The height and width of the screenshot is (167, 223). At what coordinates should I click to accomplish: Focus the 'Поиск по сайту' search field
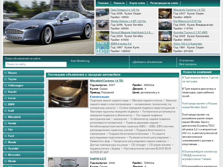pyautogui.click(x=36, y=64)
